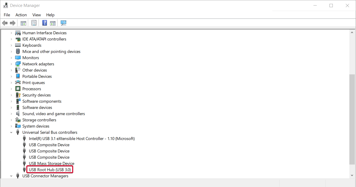Select the Portable Devices label

click(37, 77)
